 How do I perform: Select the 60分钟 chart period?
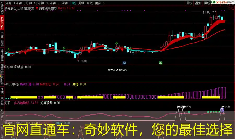pyautogui.click(x=63, y=3)
